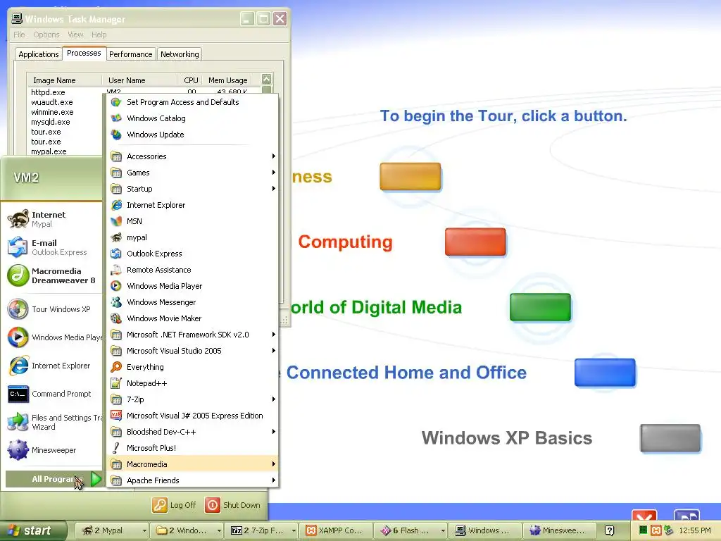This screenshot has height=541, width=721.
Task: Open Set Program Access and Defaults icon
Action: [116, 102]
